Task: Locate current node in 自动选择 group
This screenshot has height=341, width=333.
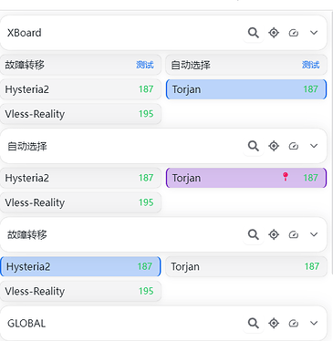Action: [274, 146]
